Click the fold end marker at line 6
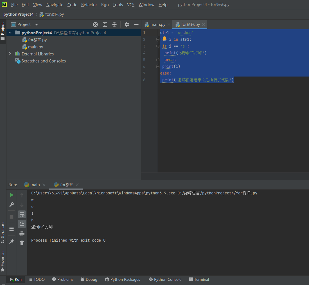This screenshot has height=285, width=309. [x=158, y=67]
